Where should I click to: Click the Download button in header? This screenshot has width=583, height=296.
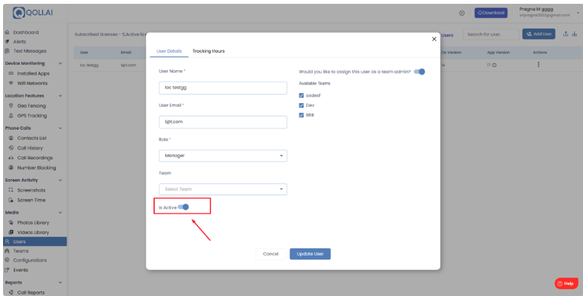pyautogui.click(x=491, y=13)
